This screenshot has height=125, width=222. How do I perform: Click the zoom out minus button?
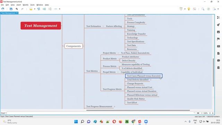tap(202, 113)
